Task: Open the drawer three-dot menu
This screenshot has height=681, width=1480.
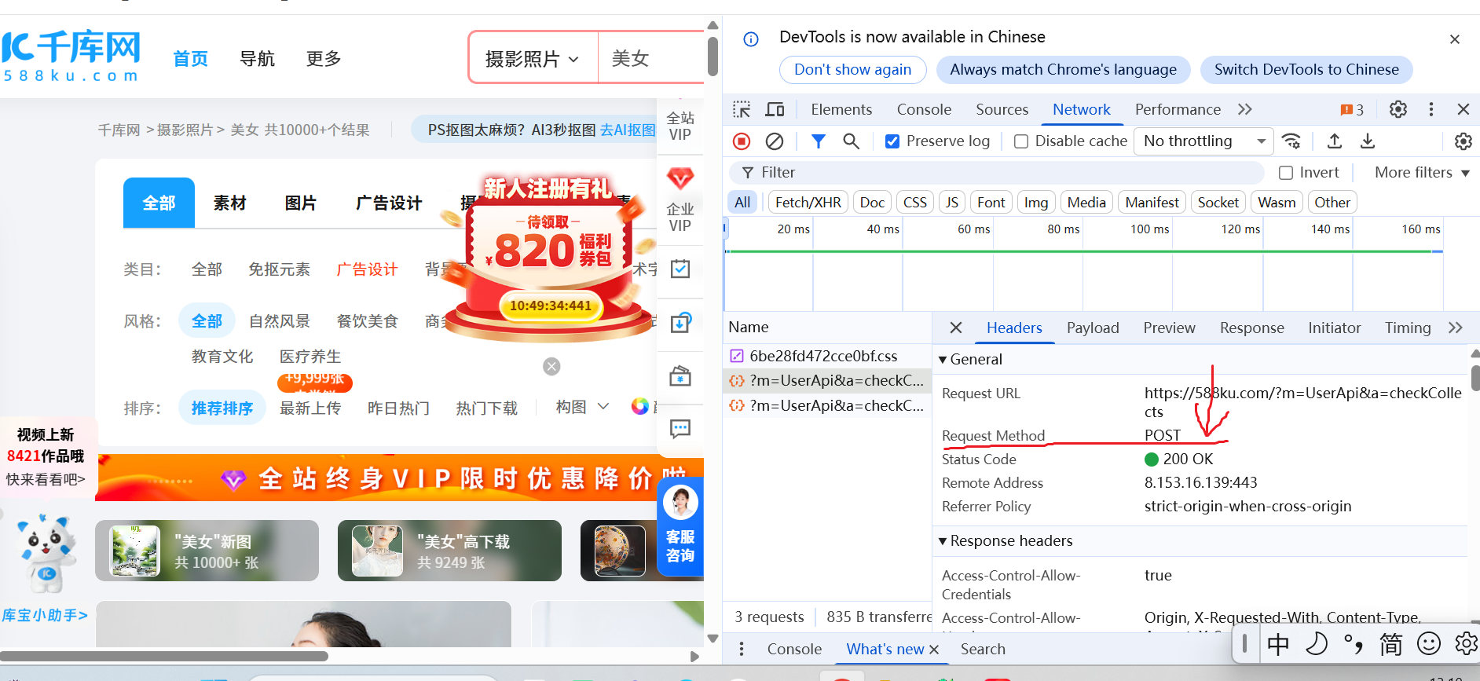Action: 742,649
